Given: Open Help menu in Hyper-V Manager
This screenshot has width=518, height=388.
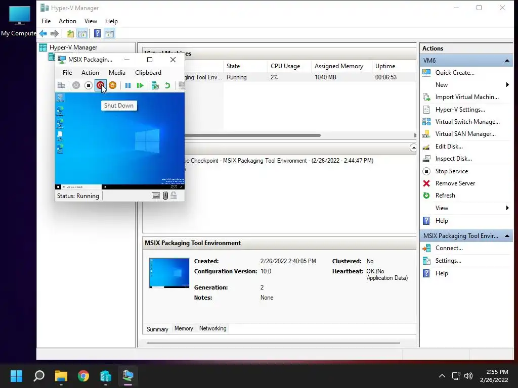Looking at the screenshot, I should (111, 21).
